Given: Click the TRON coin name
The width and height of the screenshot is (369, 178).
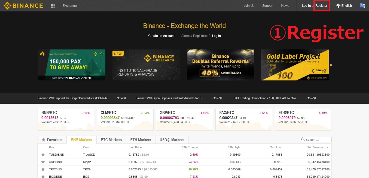Looking at the screenshot, I should pyautogui.click(x=87, y=169).
